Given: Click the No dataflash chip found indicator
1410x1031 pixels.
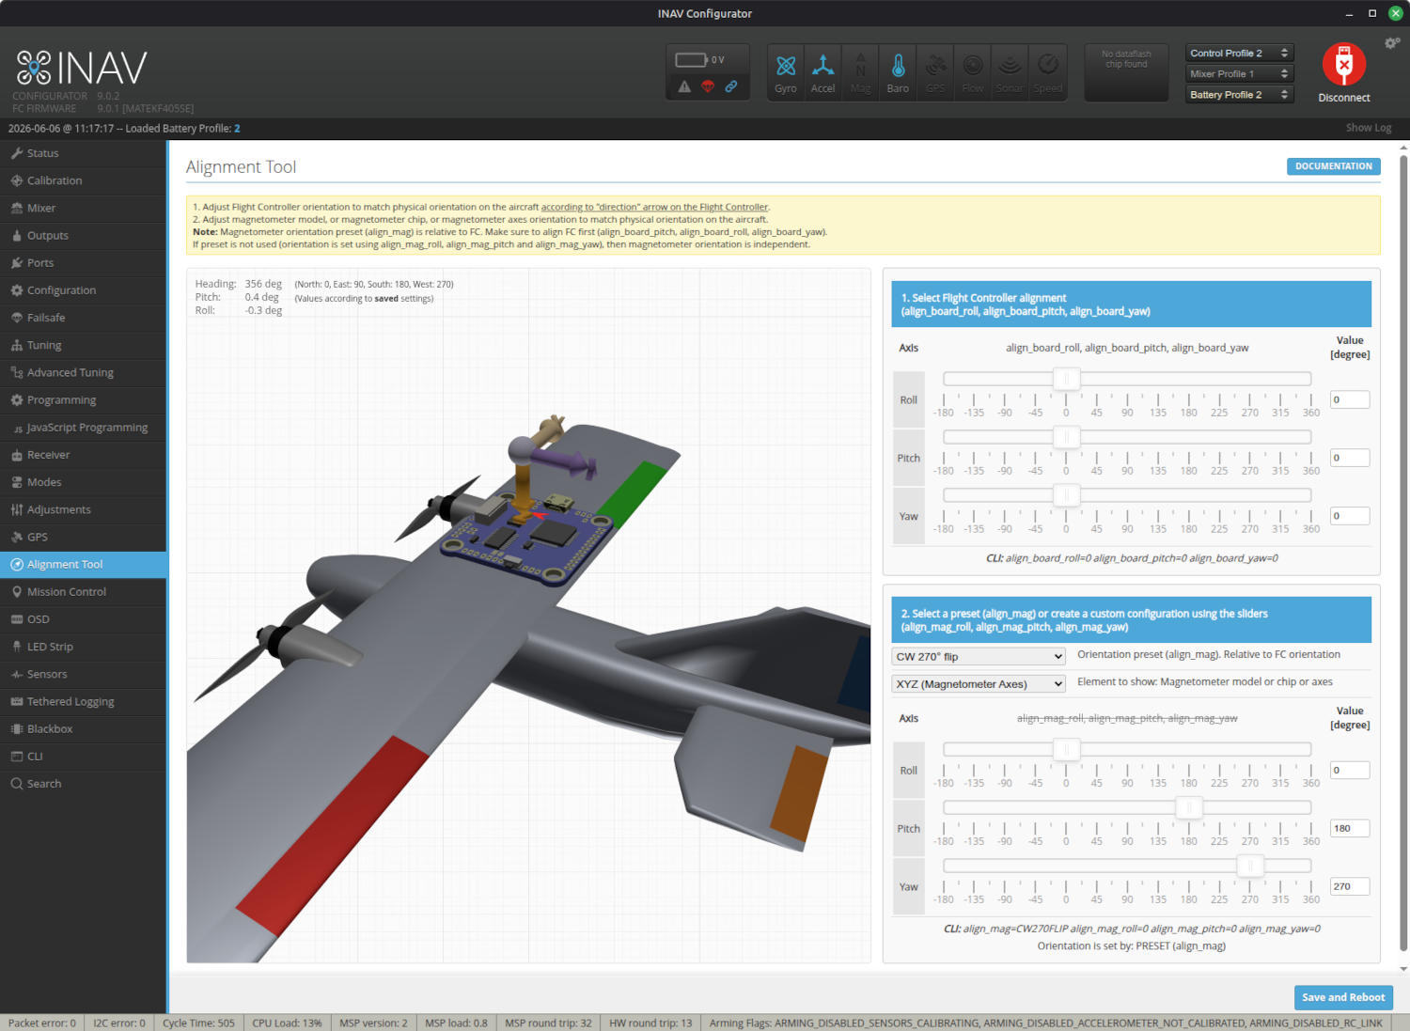Looking at the screenshot, I should click(1126, 72).
